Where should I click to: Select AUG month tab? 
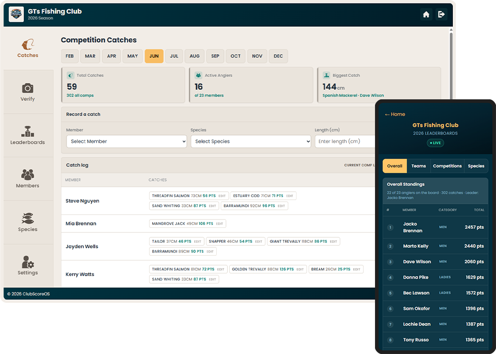pos(194,56)
